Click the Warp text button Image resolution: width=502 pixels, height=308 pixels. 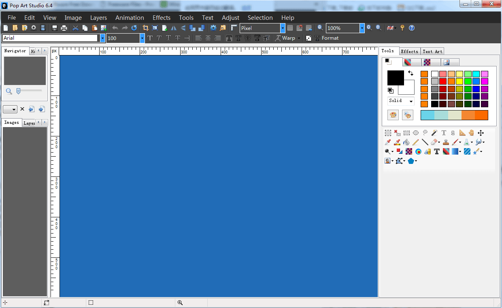click(x=285, y=38)
